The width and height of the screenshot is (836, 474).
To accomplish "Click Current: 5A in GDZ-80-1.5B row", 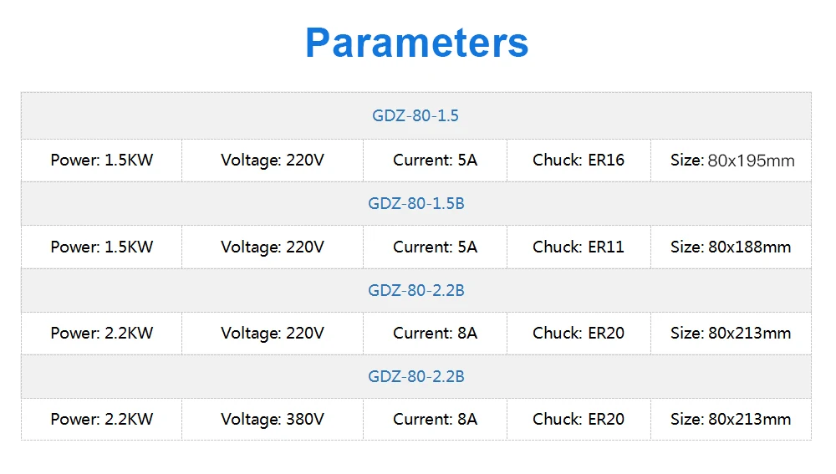I will [x=435, y=247].
